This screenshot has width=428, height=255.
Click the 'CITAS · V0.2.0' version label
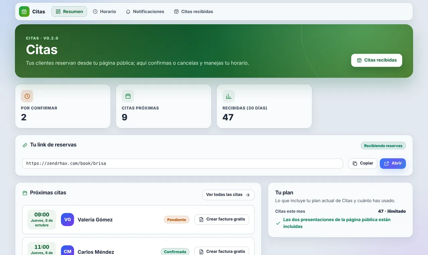42,38
